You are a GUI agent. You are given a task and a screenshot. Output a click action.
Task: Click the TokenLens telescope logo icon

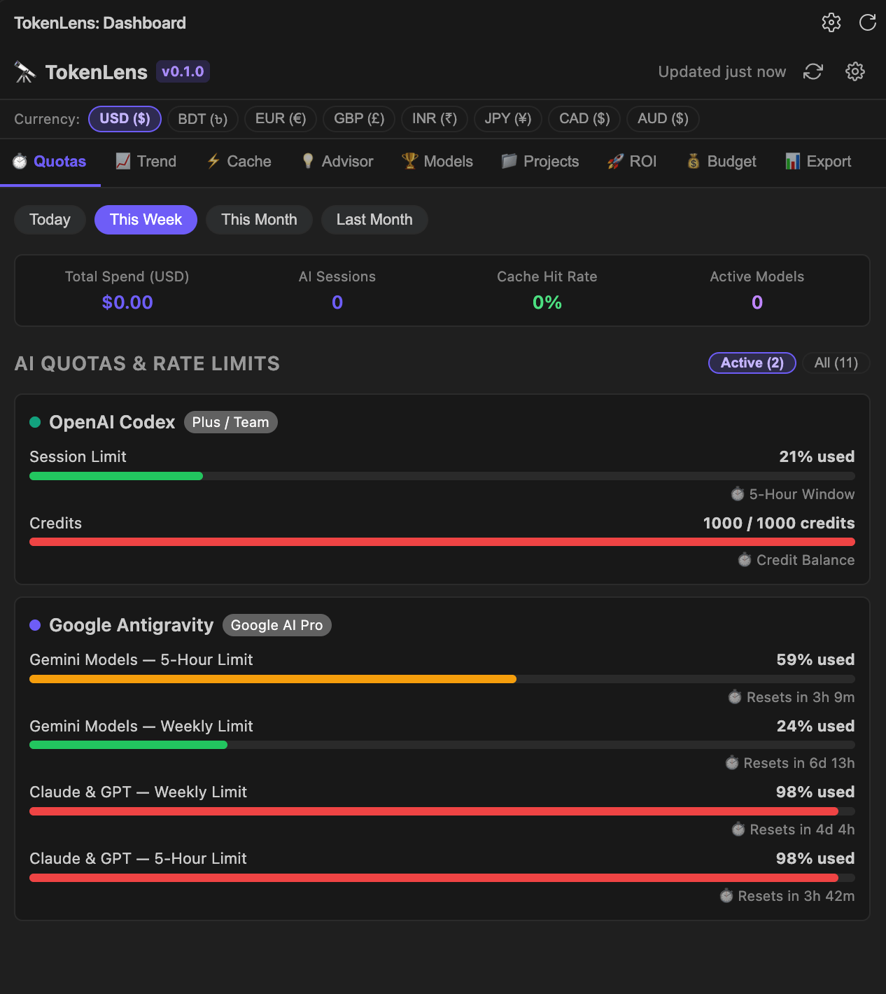tap(25, 72)
